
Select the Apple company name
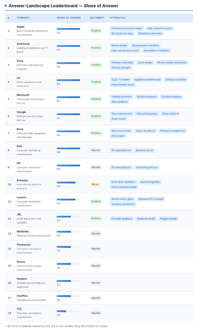21,26
